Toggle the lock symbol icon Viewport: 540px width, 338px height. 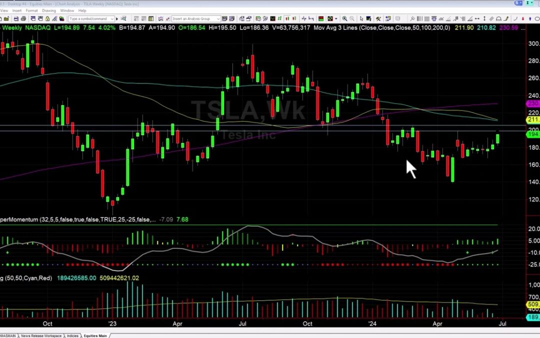click(x=47, y=19)
